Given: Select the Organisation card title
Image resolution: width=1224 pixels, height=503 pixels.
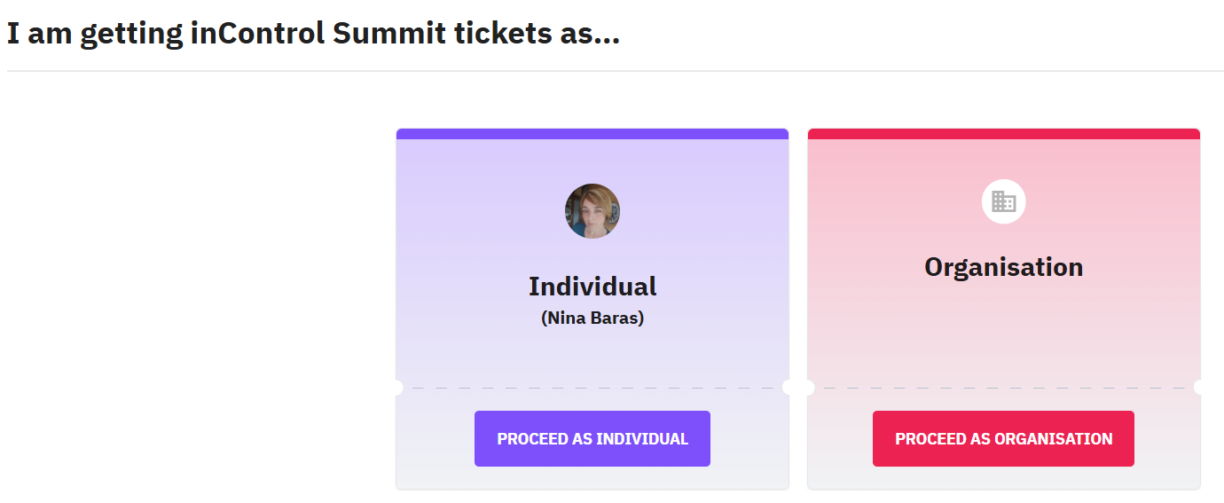Looking at the screenshot, I should (1003, 267).
